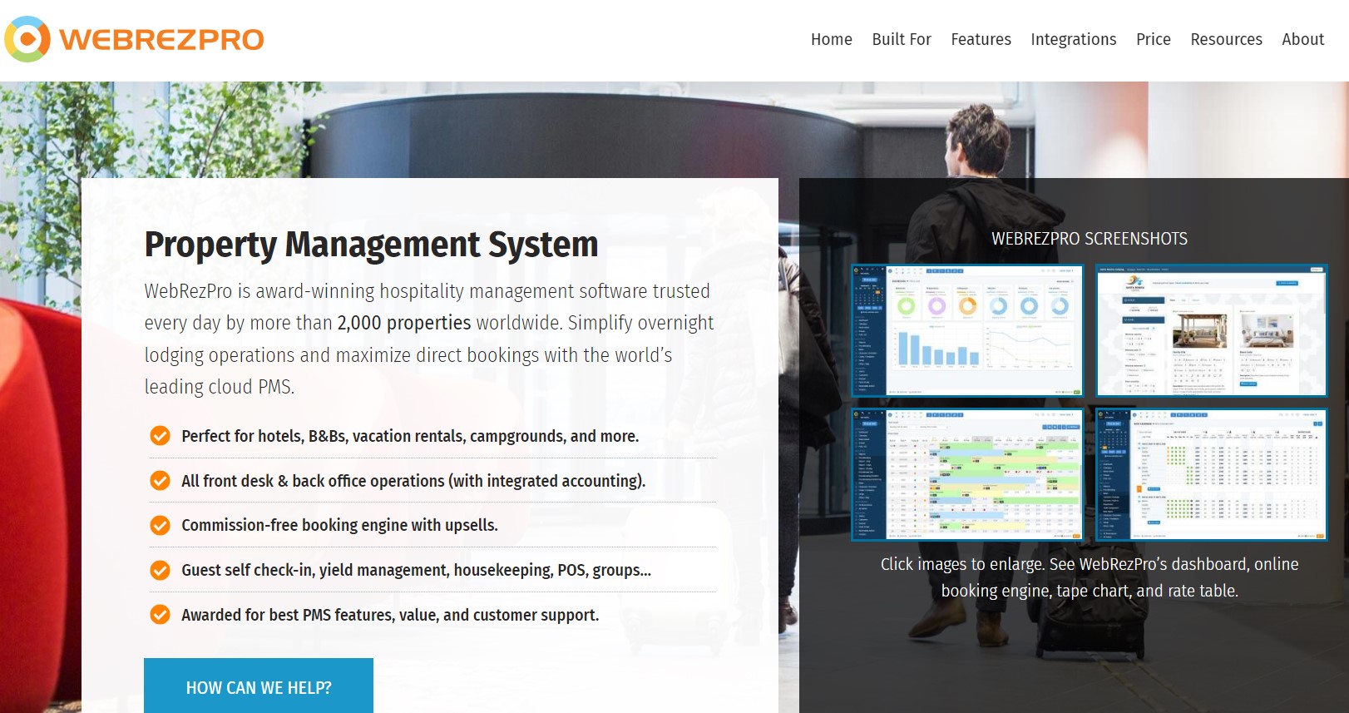
Task: Enlarge the tape chart screenshot thumbnail
Action: 968,474
